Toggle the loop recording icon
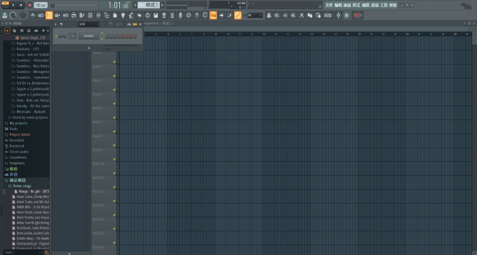Screen dimensions: 477x255 [65, 15]
